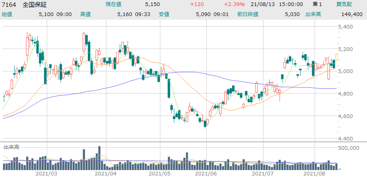
Task: Click the current price value 5,150
Action: [x=153, y=4]
